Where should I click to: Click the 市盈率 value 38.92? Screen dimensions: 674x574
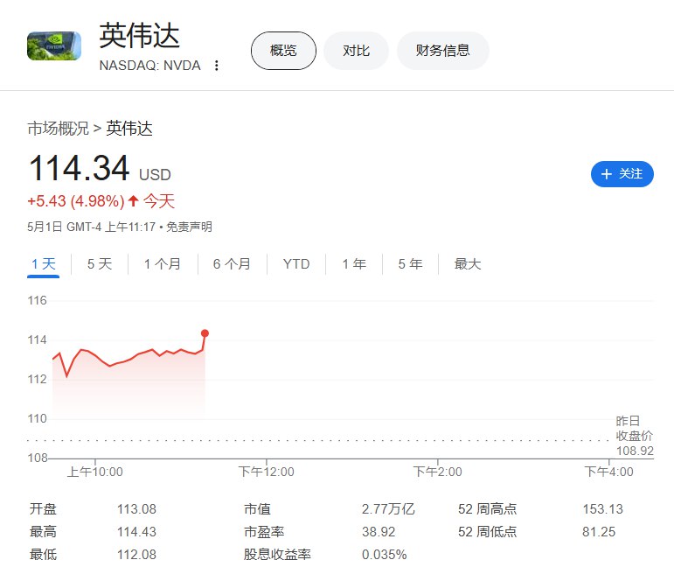[379, 532]
